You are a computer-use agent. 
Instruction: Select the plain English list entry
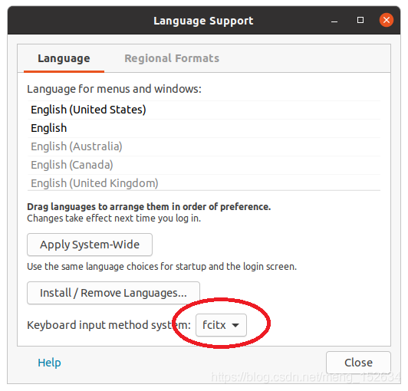[204, 128]
